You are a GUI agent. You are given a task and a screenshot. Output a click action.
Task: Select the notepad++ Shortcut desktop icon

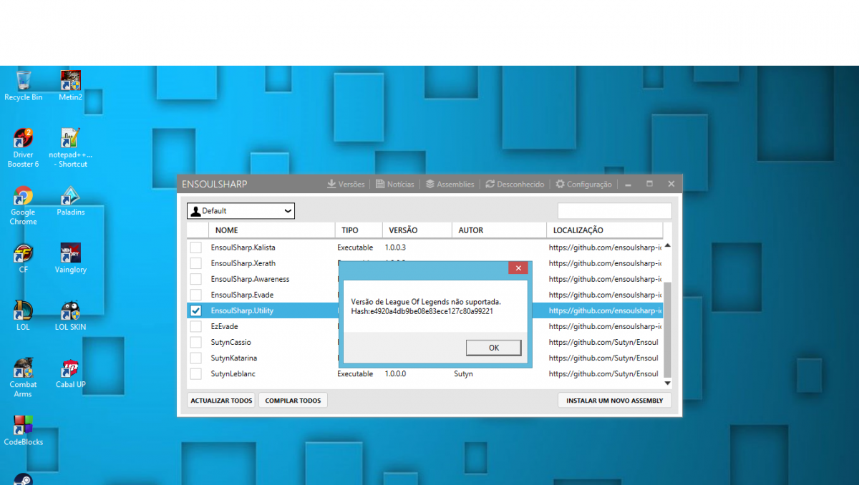(70, 148)
